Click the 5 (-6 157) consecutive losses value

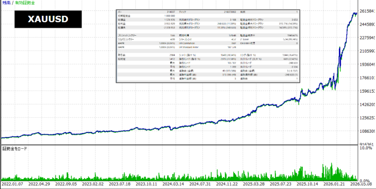click(292, 70)
